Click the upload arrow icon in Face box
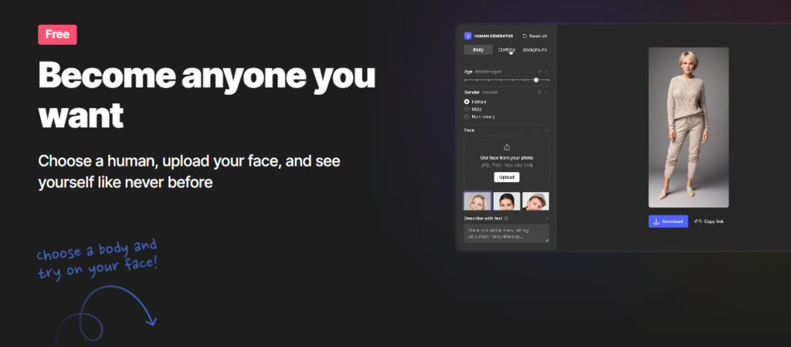The width and height of the screenshot is (791, 347). pyautogui.click(x=507, y=147)
